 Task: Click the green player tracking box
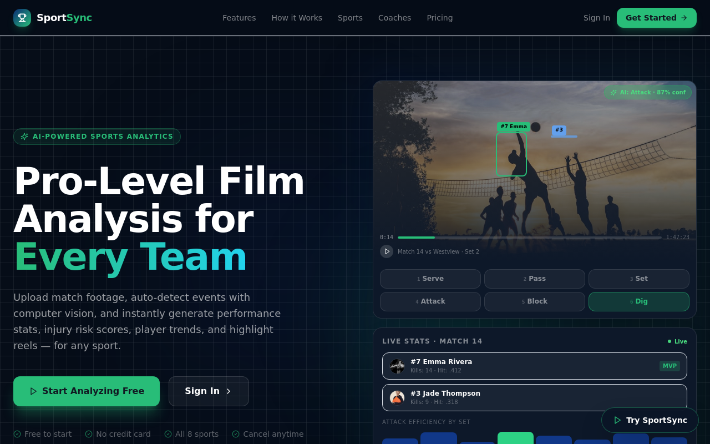(x=511, y=154)
